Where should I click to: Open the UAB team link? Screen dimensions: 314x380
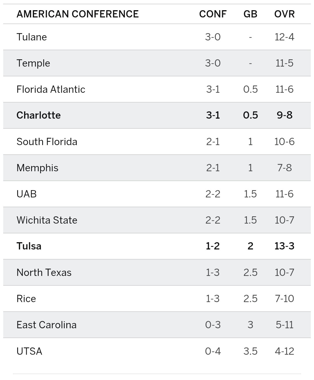click(x=27, y=194)
